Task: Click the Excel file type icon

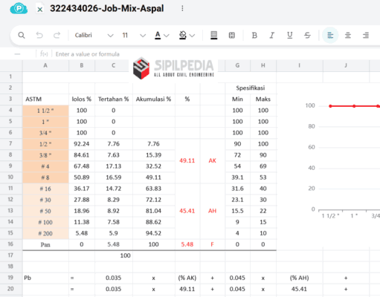Action: [x=39, y=9]
